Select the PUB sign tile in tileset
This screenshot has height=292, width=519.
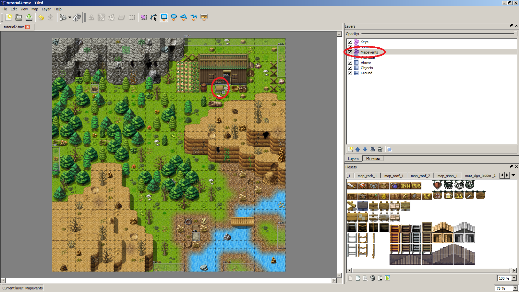point(416,186)
